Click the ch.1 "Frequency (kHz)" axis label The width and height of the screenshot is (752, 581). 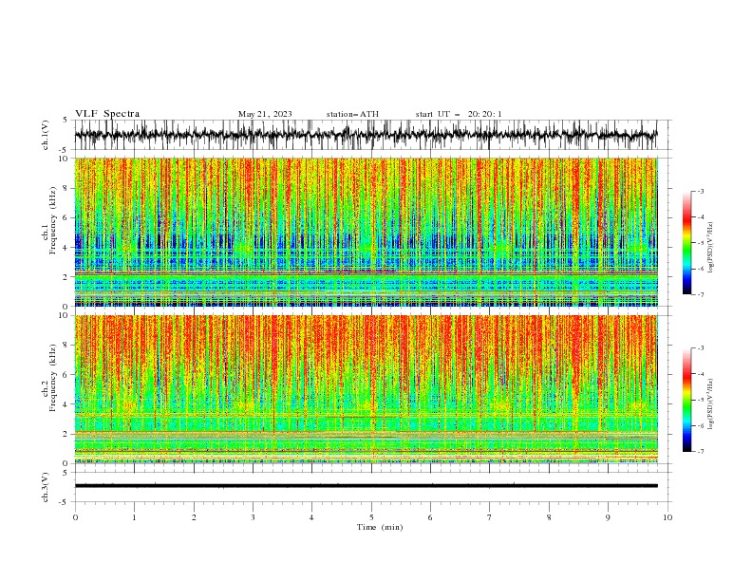tap(53, 220)
